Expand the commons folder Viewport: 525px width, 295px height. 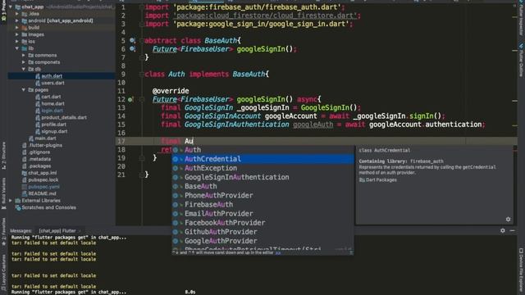pos(24,55)
